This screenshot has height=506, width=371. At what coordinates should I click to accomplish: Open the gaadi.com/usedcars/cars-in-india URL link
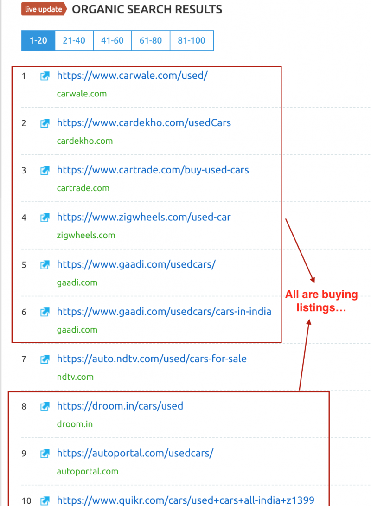[x=164, y=312]
